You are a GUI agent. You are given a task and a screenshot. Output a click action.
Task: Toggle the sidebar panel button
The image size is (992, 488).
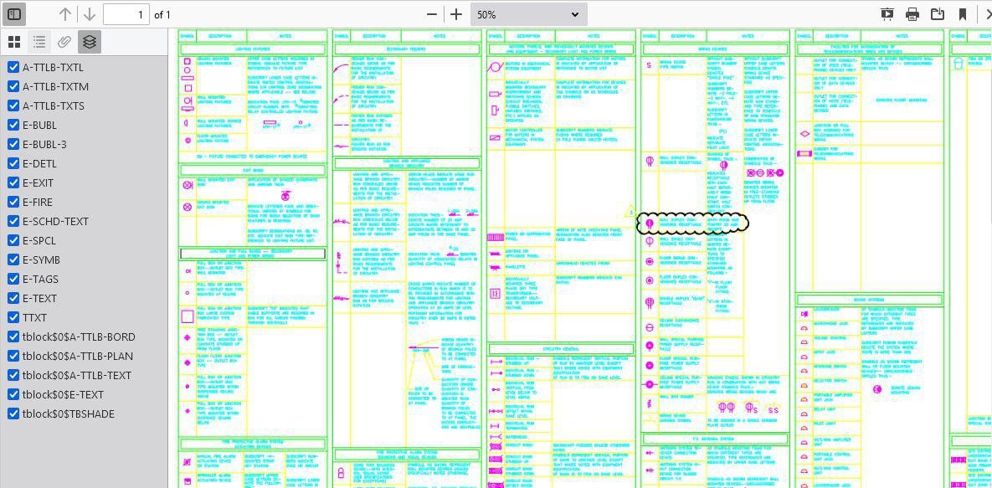14,14
